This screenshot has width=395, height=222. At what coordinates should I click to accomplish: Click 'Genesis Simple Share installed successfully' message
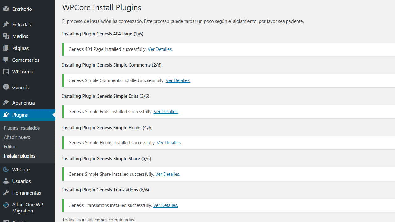[x=111, y=174]
